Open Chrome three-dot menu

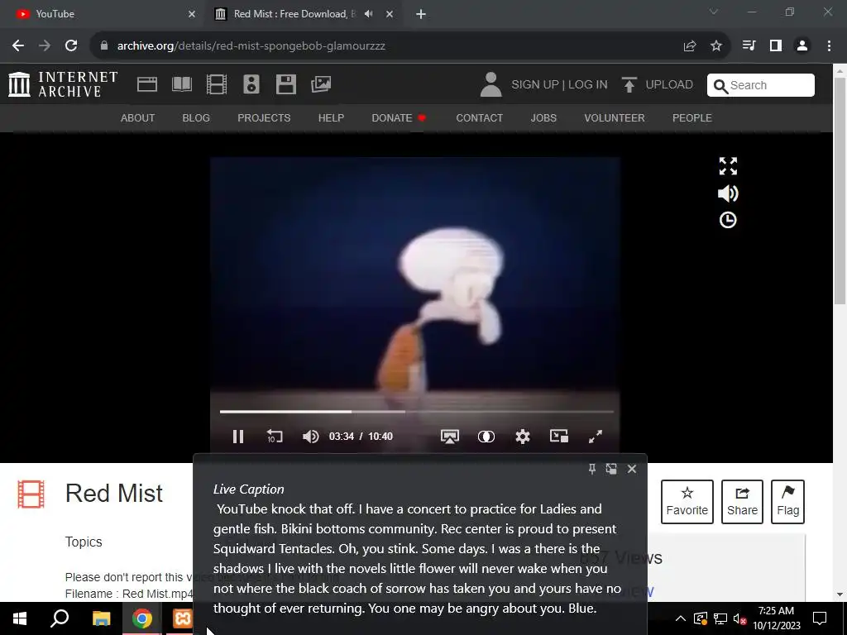(829, 46)
